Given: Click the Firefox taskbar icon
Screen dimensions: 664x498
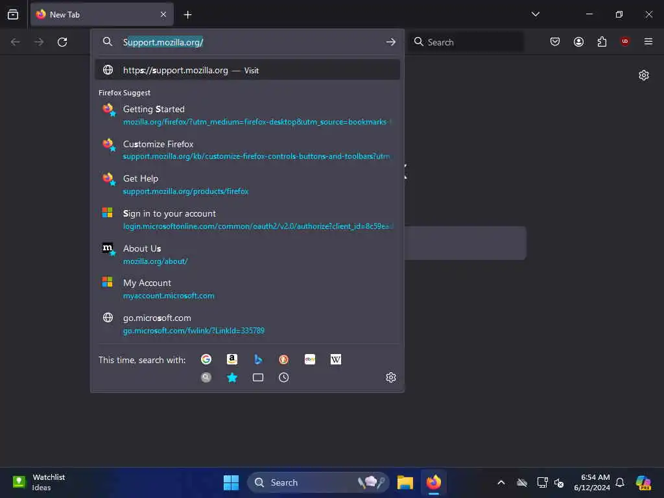Looking at the screenshot, I should (x=434, y=482).
